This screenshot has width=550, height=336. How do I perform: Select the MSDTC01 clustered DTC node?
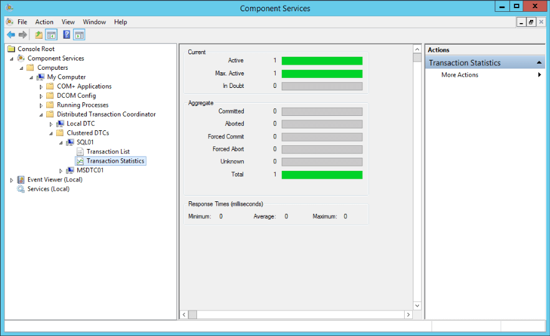pos(90,170)
